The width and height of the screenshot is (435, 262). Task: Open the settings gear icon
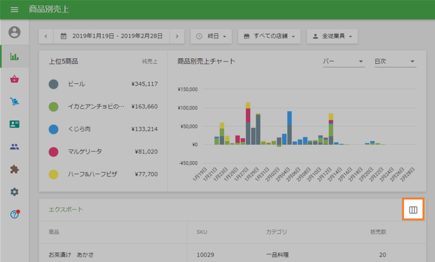click(x=15, y=192)
